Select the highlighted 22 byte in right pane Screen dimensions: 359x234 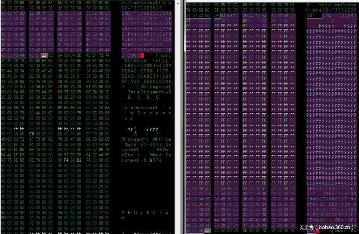tap(207, 231)
